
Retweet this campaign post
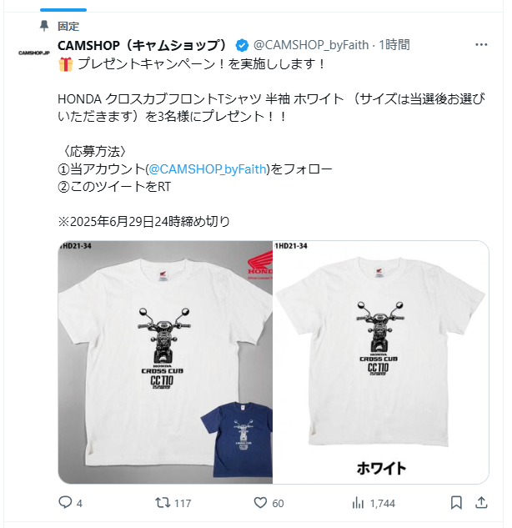[x=163, y=503]
